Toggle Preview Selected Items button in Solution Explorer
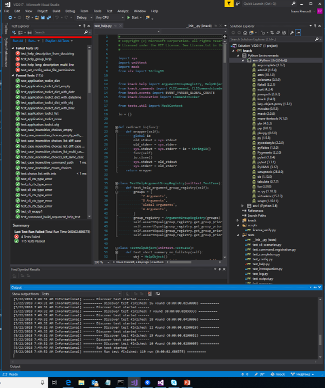 (x=298, y=33)
